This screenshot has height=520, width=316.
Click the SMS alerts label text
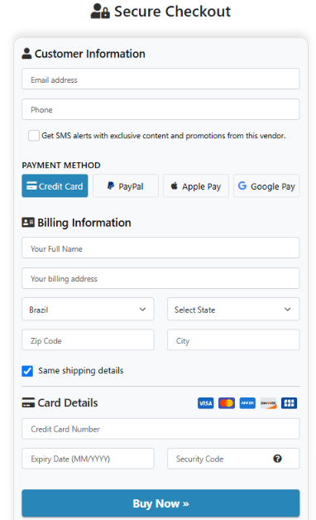click(x=164, y=136)
